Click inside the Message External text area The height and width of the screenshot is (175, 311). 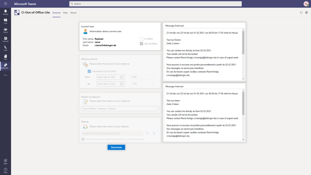pos(203,54)
